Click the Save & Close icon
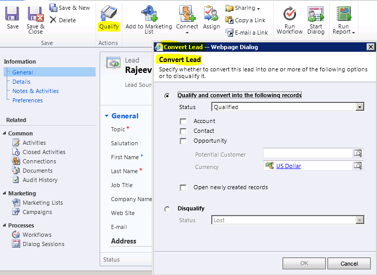 click(35, 12)
